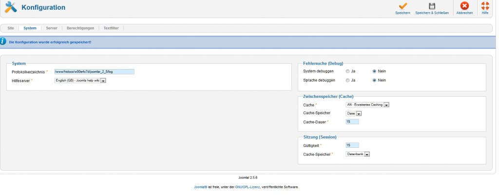Click the Konfiguration tools icon
The width and height of the screenshot is (499, 196).
click(x=10, y=7)
